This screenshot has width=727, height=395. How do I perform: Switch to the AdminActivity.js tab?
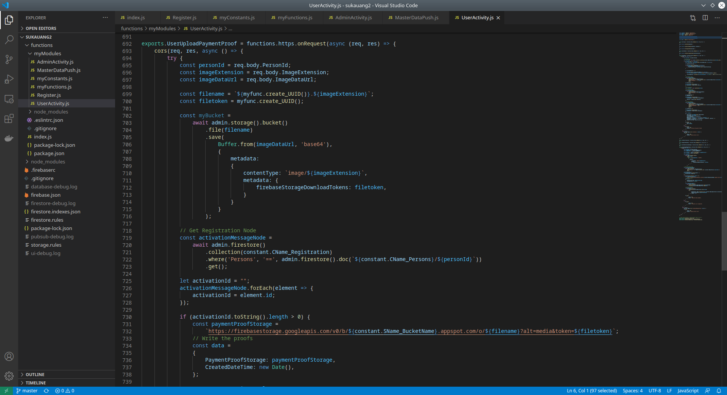[353, 18]
